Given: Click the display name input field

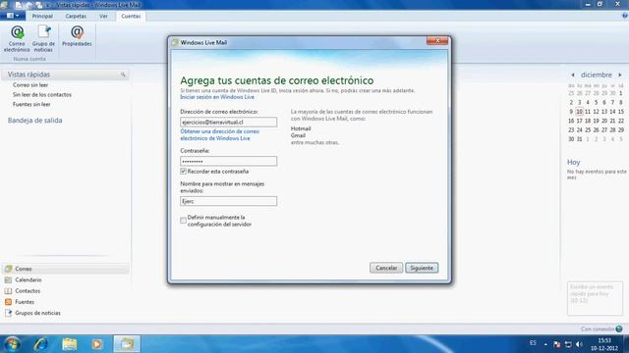Looking at the screenshot, I should [x=228, y=201].
